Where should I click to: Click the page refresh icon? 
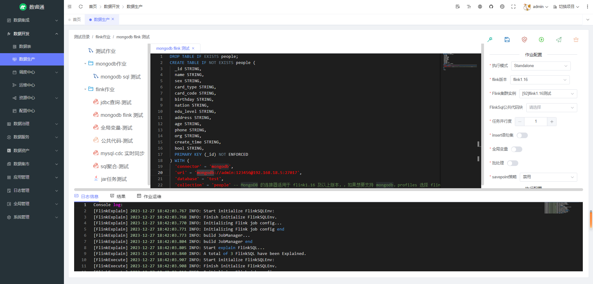click(x=81, y=6)
